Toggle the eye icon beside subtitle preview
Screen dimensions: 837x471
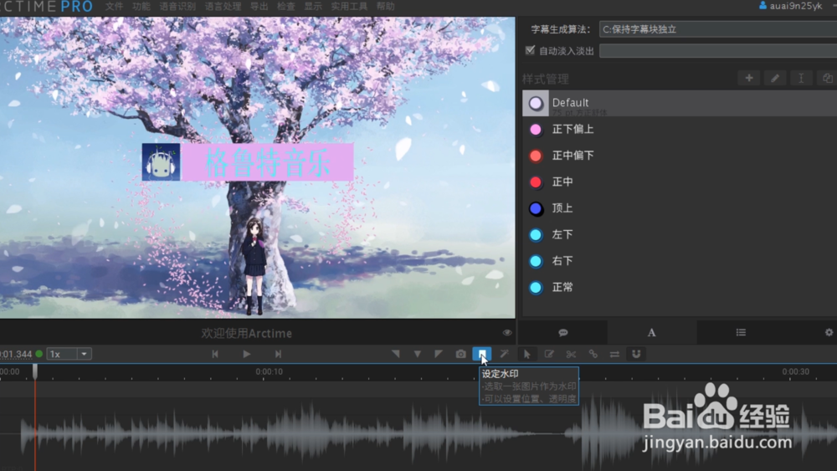[506, 333]
